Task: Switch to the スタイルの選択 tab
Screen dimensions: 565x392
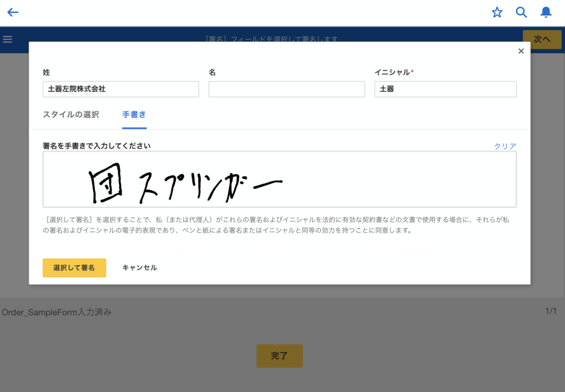Action: (71, 114)
